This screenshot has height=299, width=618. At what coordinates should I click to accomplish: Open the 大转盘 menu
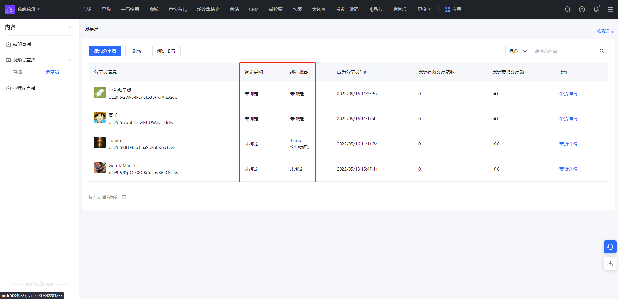(319, 9)
